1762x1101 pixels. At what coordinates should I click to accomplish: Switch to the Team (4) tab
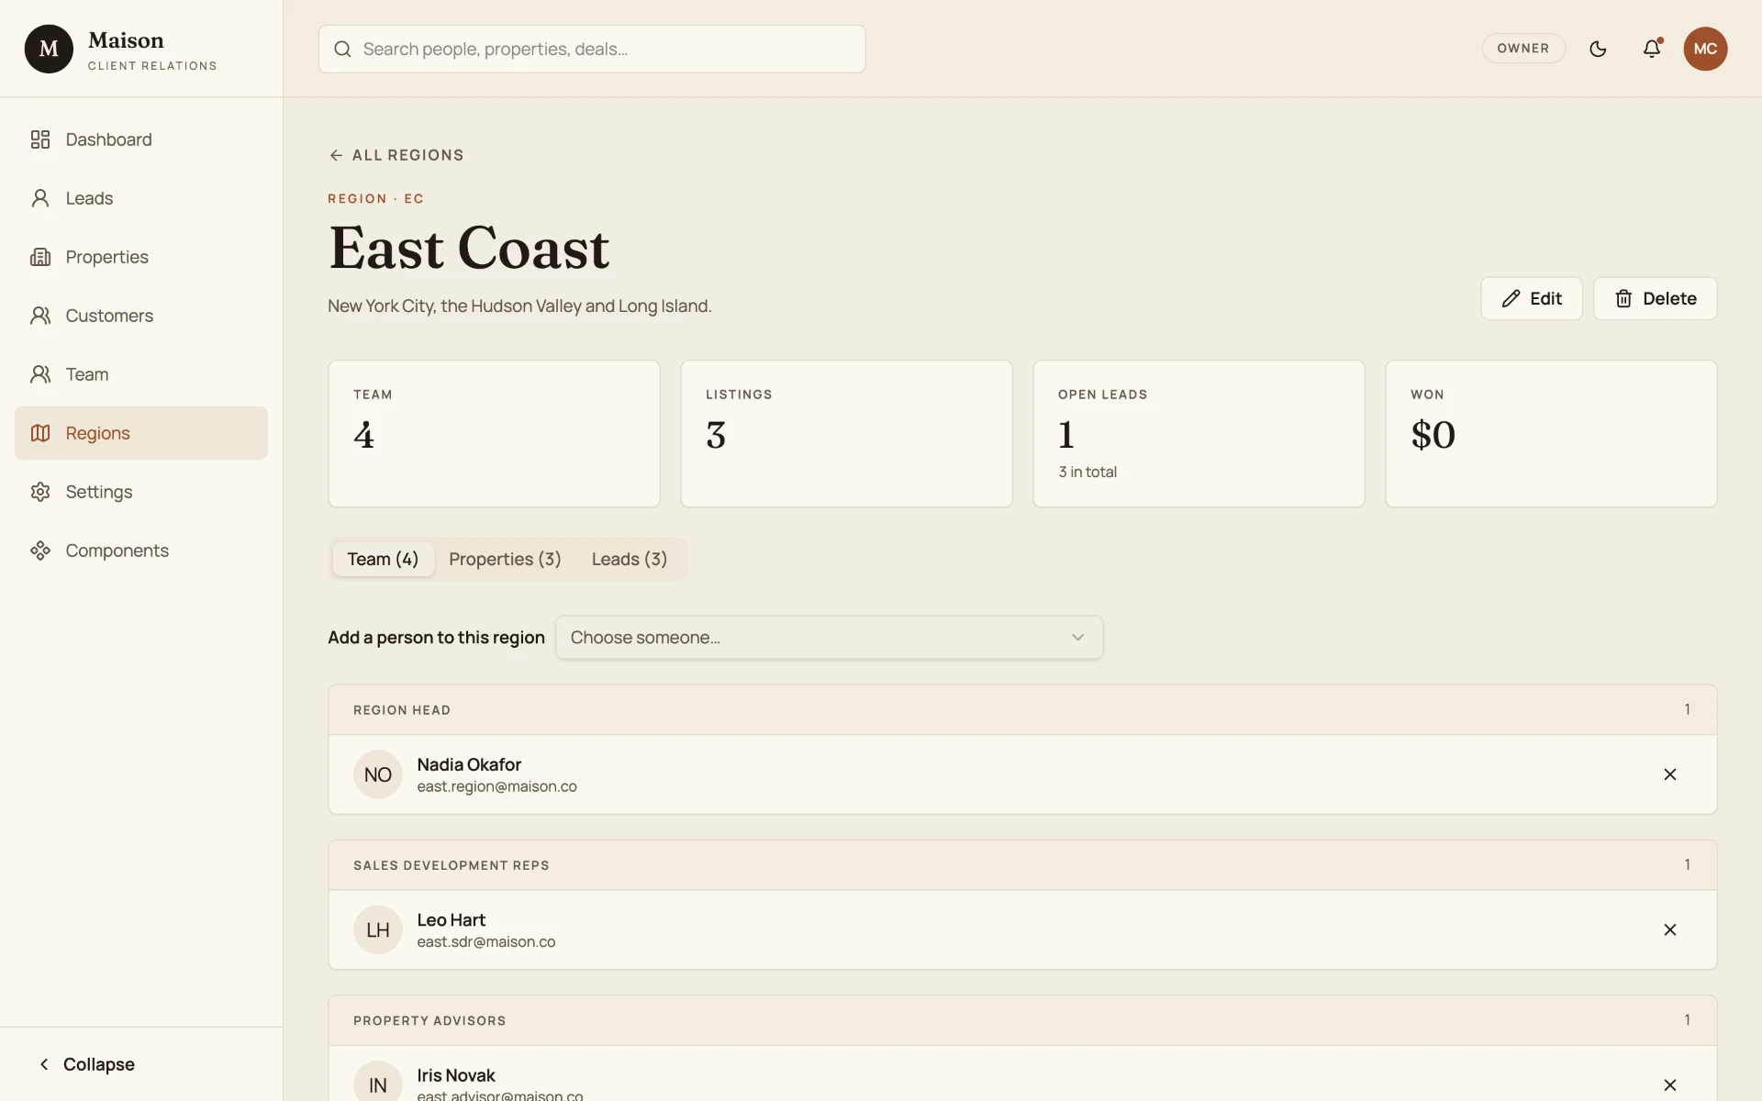383,559
